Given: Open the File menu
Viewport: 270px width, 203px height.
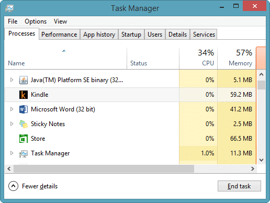Looking at the screenshot, I should click(x=13, y=21).
